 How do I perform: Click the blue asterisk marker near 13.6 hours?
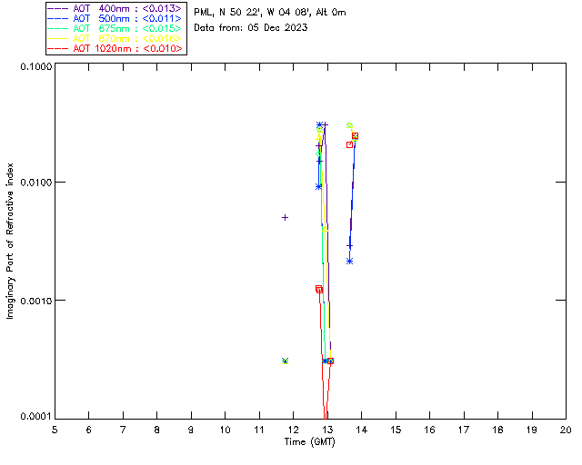pyautogui.click(x=349, y=261)
